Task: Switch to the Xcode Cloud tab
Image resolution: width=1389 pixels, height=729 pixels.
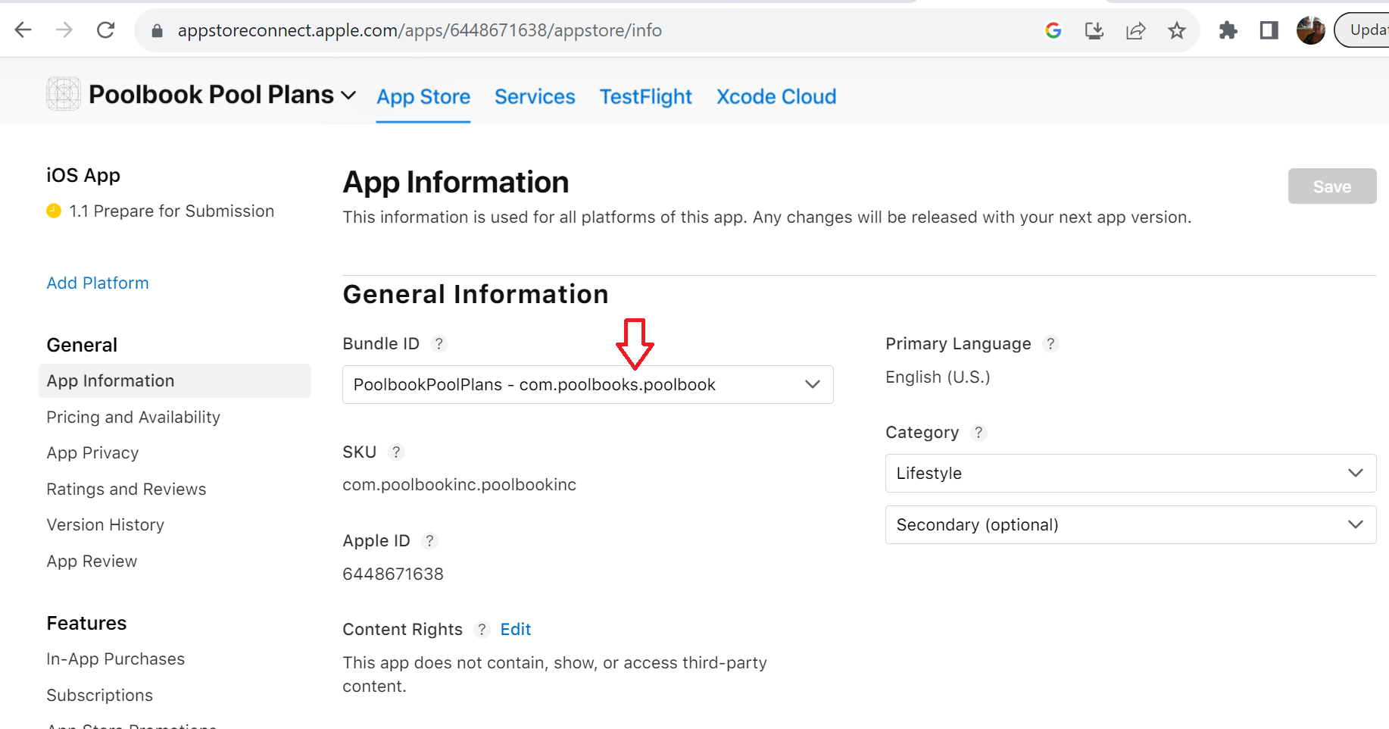Action: pyautogui.click(x=776, y=97)
